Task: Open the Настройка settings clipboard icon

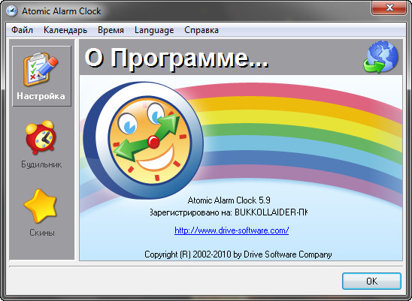Action: point(41,69)
